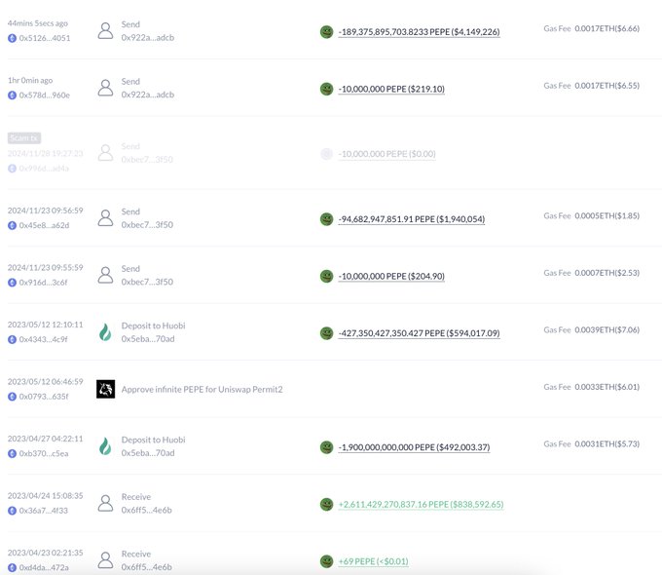Viewport: 662px width, 575px height.
Task: Open -10,000,000 PEPE ($204.90) amount link
Action: coord(391,277)
